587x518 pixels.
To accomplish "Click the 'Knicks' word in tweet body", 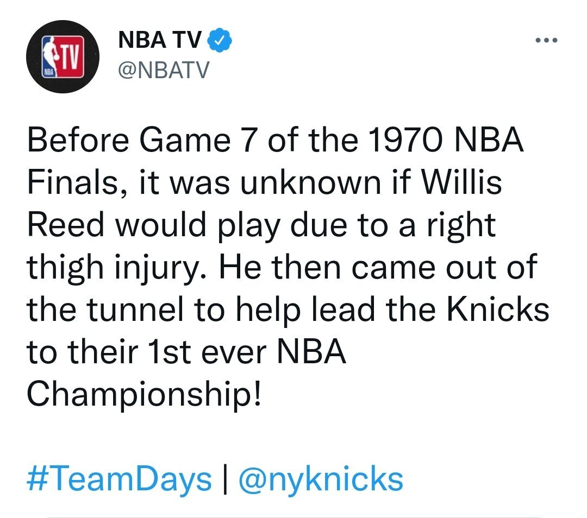I will [x=498, y=309].
